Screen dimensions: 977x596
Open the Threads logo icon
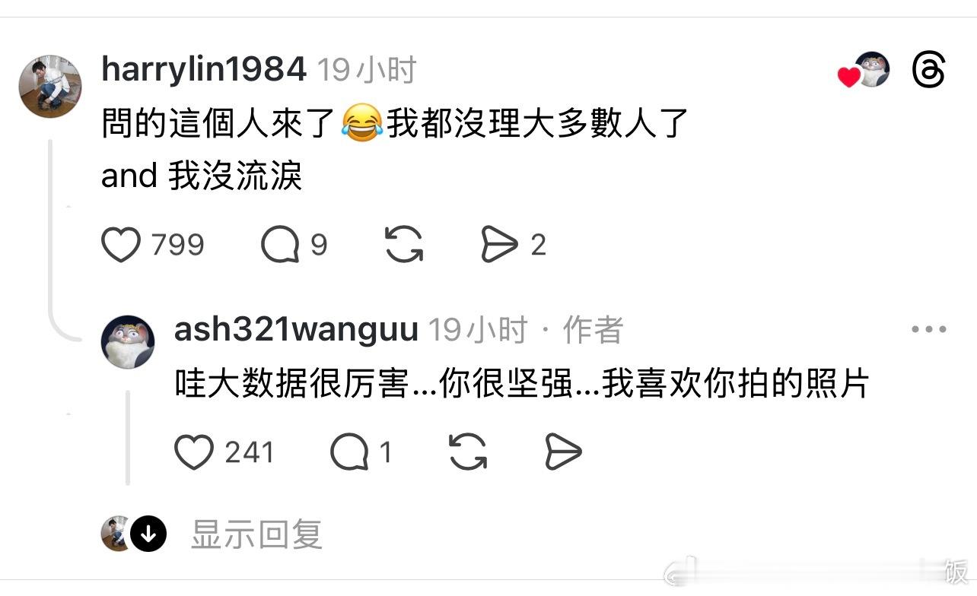point(928,71)
